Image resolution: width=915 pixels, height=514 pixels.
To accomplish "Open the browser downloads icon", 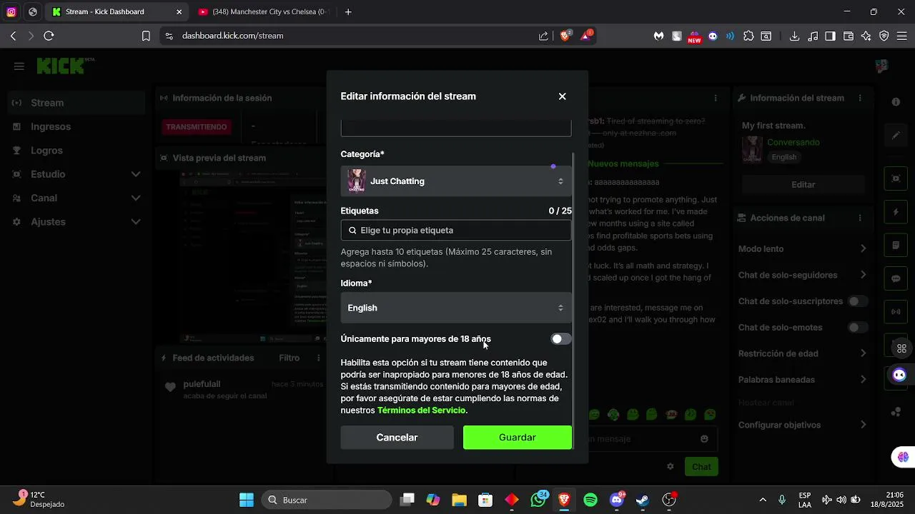I will (794, 36).
